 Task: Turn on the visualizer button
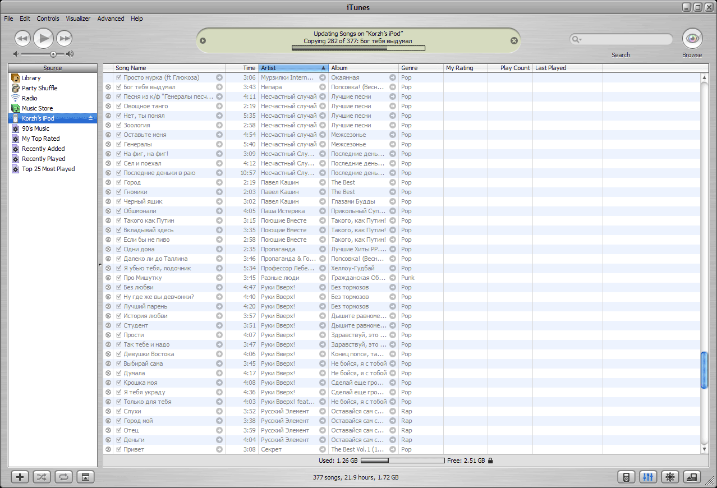click(x=670, y=477)
